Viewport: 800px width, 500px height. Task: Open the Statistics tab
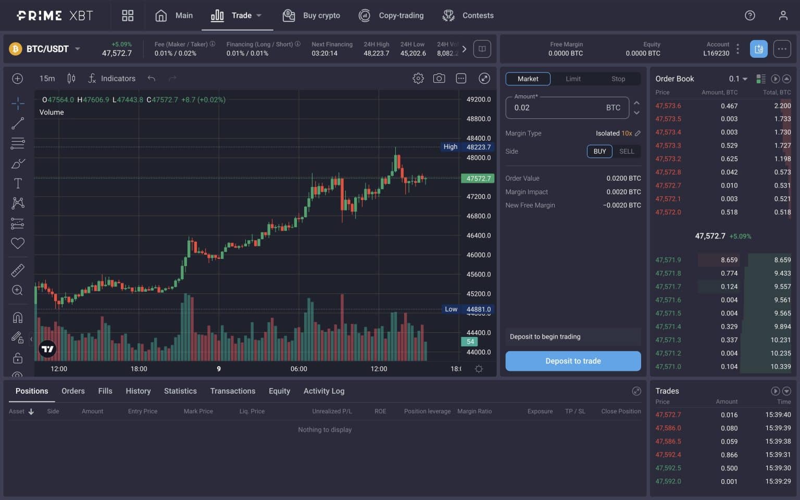180,391
